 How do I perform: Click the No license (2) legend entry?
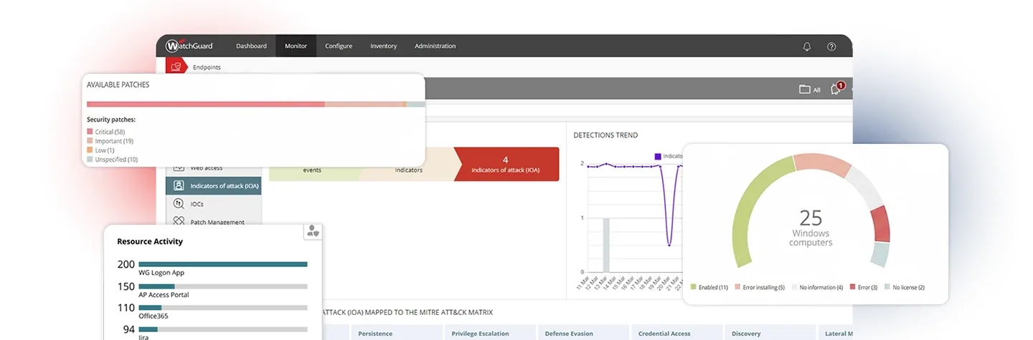coord(905,287)
